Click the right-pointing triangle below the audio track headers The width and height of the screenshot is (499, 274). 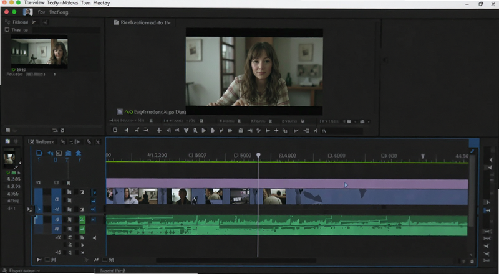point(83,245)
